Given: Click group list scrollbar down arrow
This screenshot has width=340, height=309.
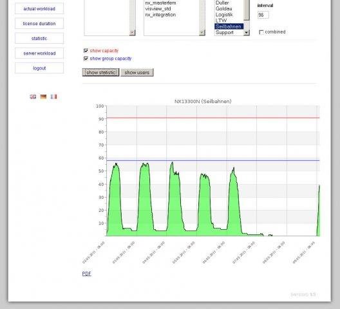Looking at the screenshot, I should (x=247, y=33).
